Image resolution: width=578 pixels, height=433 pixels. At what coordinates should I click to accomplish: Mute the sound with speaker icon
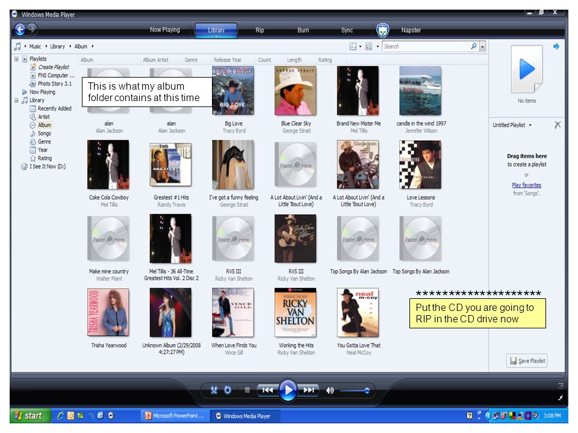pos(331,391)
